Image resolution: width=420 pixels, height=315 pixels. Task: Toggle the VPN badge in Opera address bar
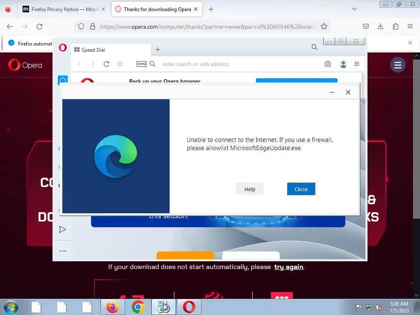[142, 64]
